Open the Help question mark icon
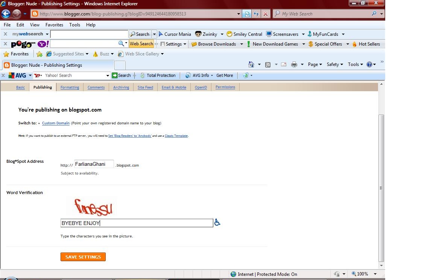 click(x=369, y=65)
